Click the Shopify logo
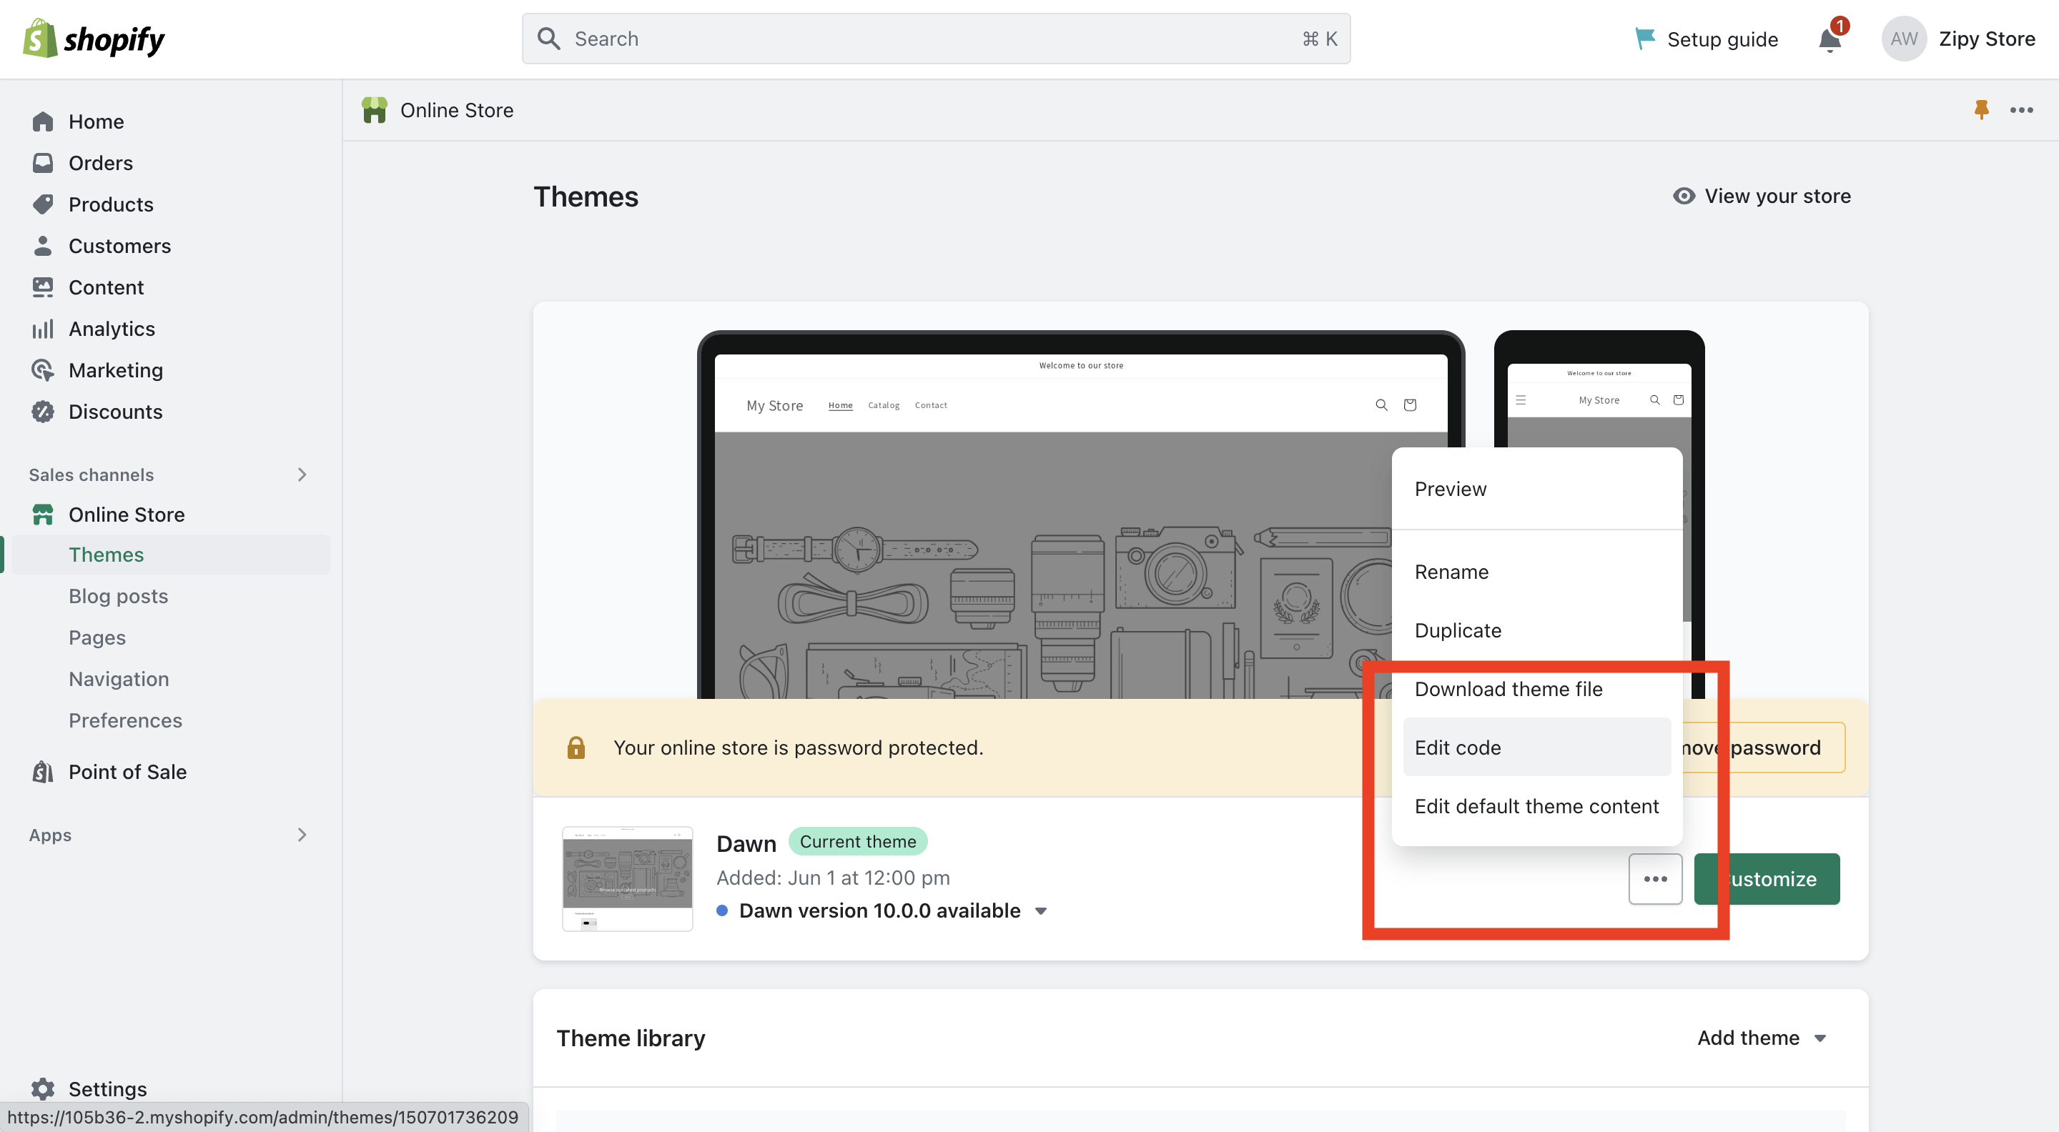 tap(94, 39)
